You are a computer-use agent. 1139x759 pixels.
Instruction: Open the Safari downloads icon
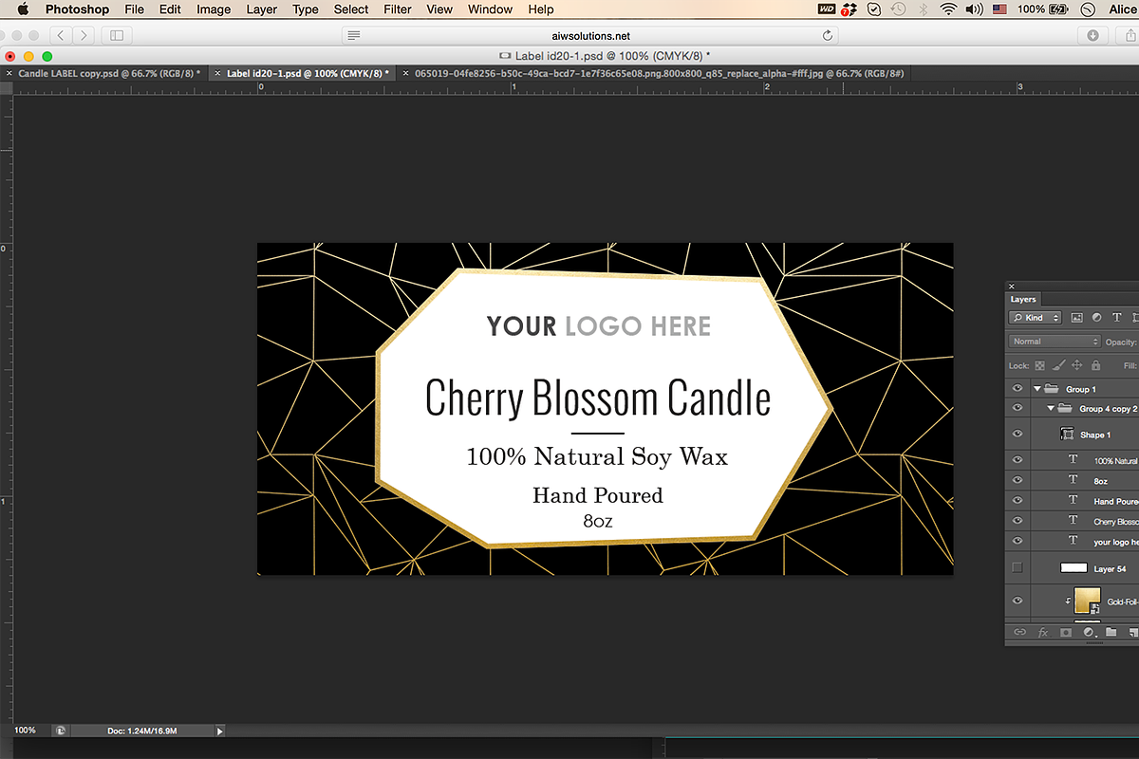[1092, 35]
